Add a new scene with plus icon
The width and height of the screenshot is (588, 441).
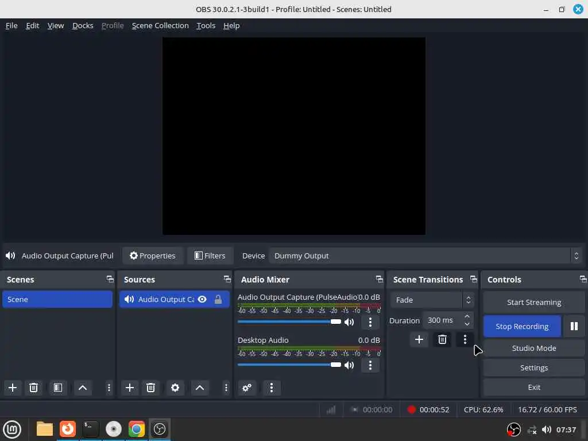tap(13, 388)
